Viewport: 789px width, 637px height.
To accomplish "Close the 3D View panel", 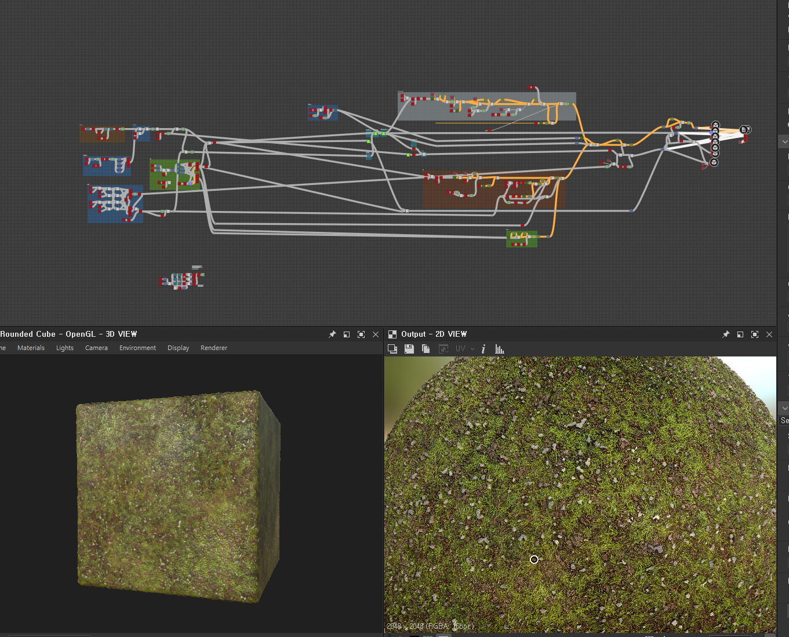I will point(376,334).
